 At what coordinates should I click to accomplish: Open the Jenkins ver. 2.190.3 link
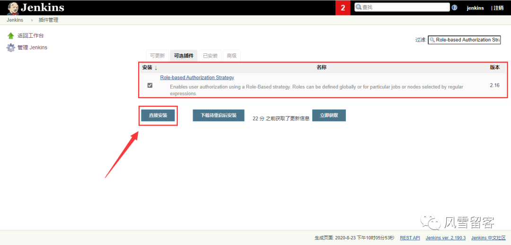pyautogui.click(x=446, y=238)
